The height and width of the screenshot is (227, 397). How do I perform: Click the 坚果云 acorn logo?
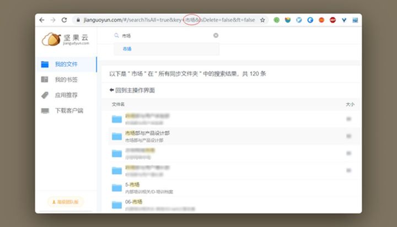tap(50, 39)
